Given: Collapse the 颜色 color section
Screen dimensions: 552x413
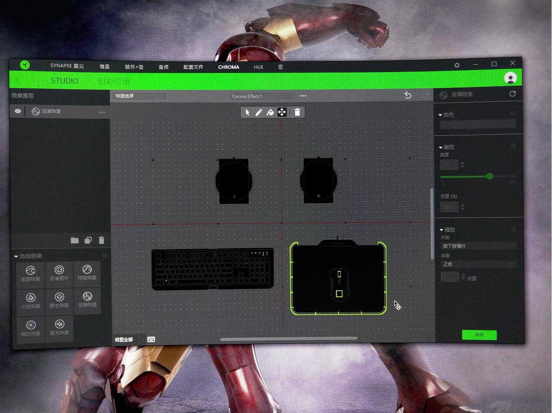Looking at the screenshot, I should (440, 114).
